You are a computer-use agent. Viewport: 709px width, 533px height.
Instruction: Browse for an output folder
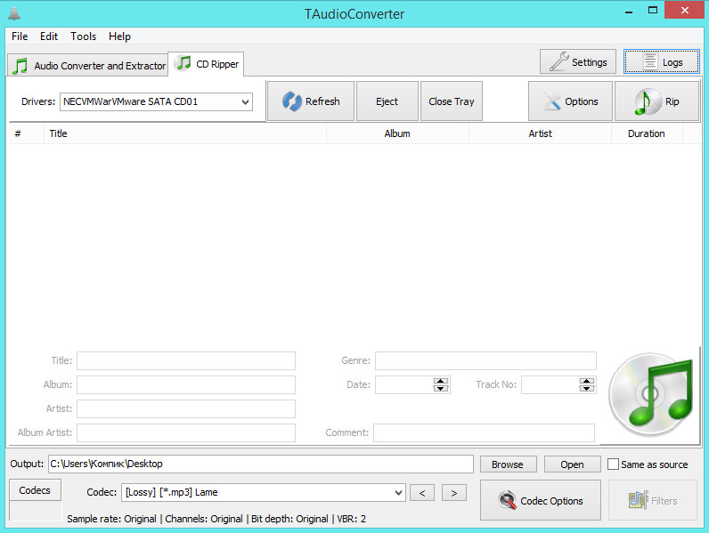pyautogui.click(x=508, y=464)
